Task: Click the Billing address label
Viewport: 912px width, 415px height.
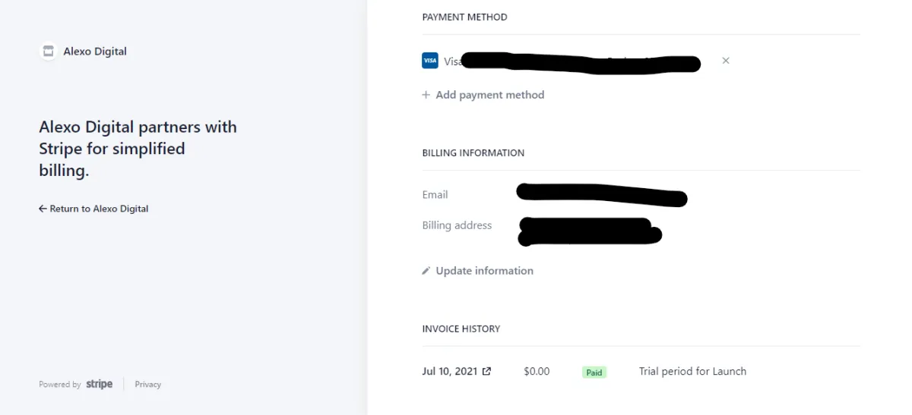Action: click(x=457, y=225)
